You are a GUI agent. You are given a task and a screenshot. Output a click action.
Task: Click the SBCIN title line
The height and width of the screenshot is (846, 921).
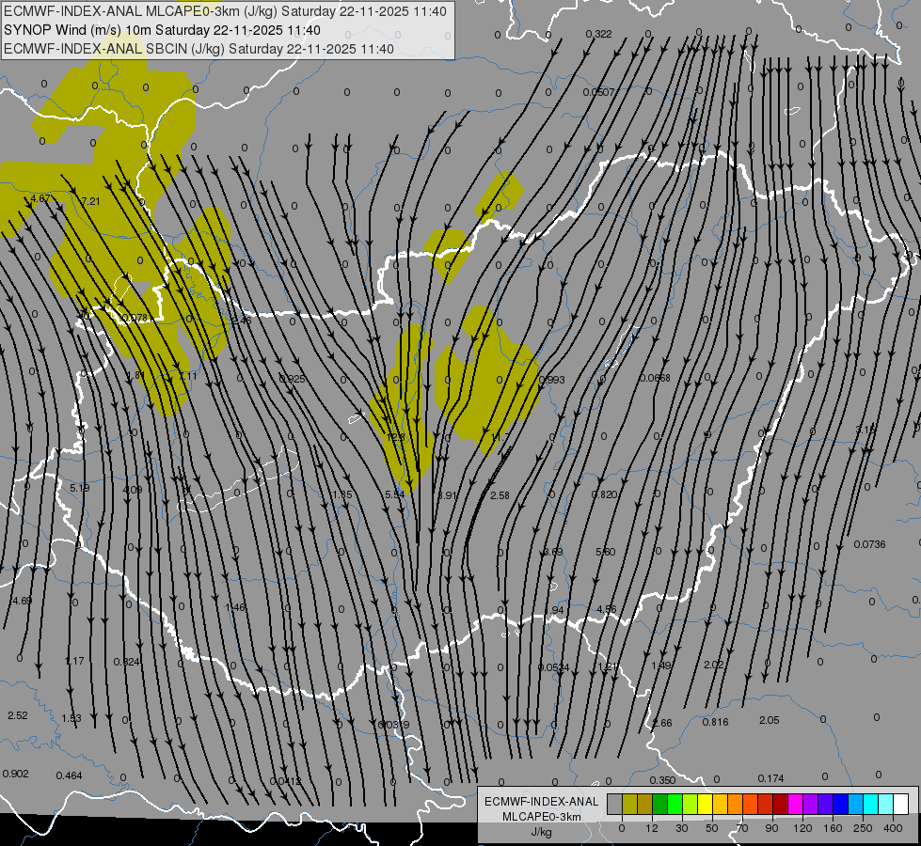pyautogui.click(x=198, y=49)
